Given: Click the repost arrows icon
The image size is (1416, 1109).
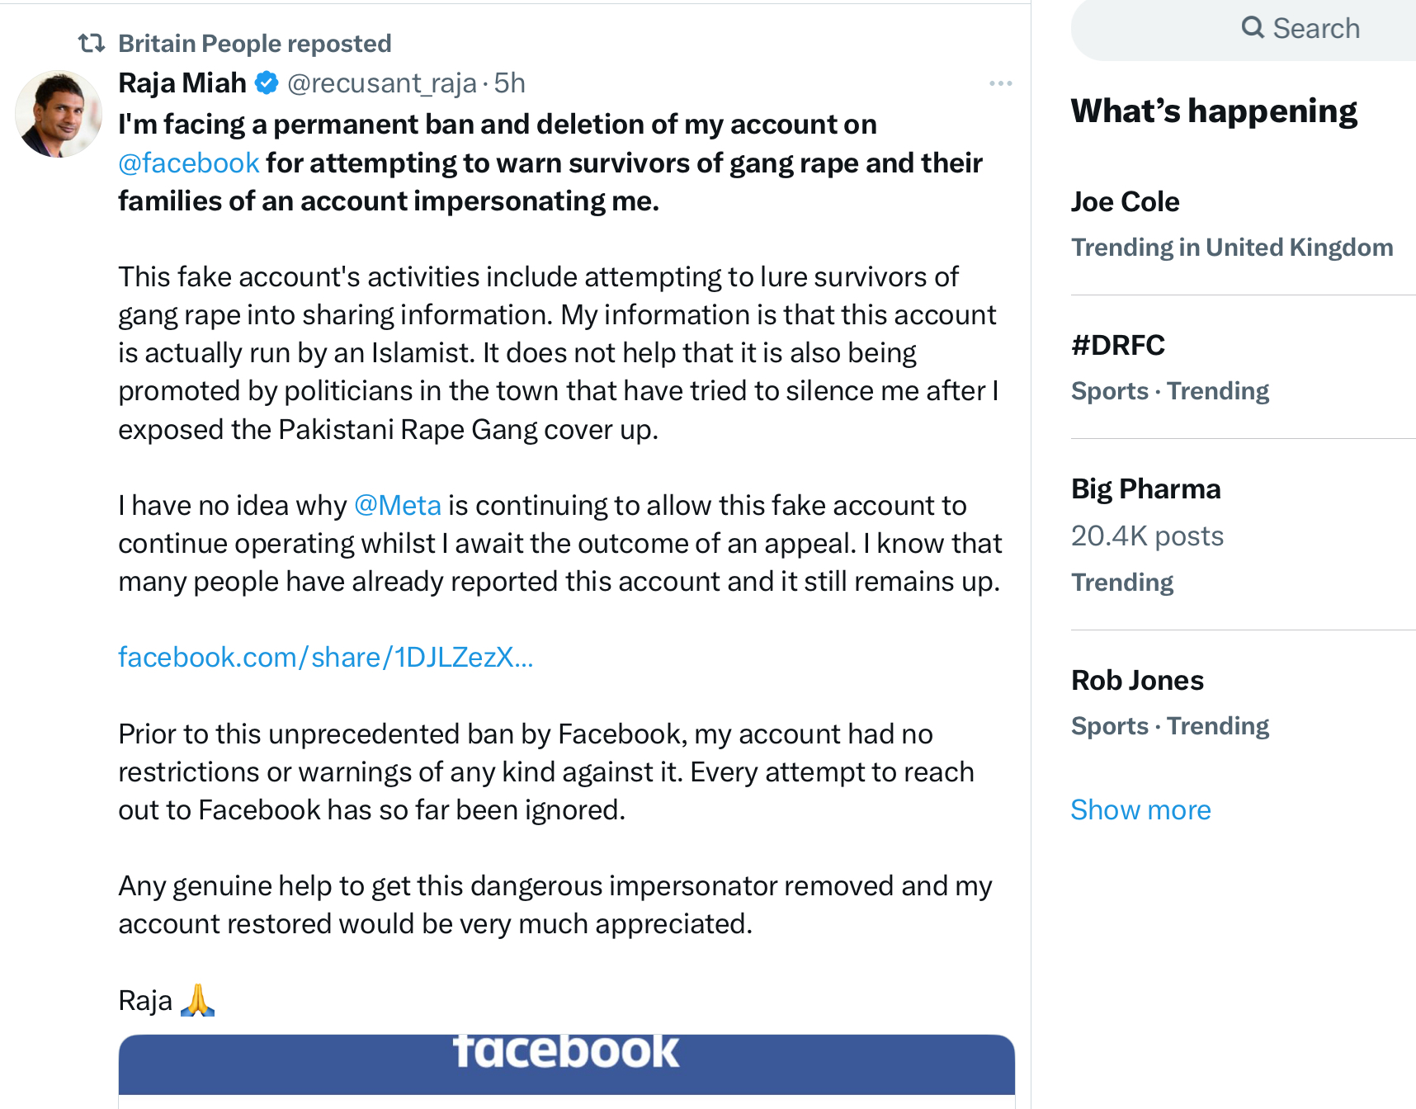Looking at the screenshot, I should pos(92,43).
